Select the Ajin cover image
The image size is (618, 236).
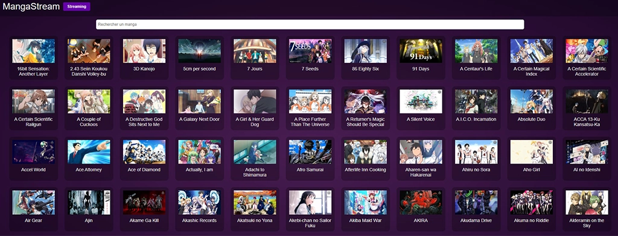tap(89, 203)
